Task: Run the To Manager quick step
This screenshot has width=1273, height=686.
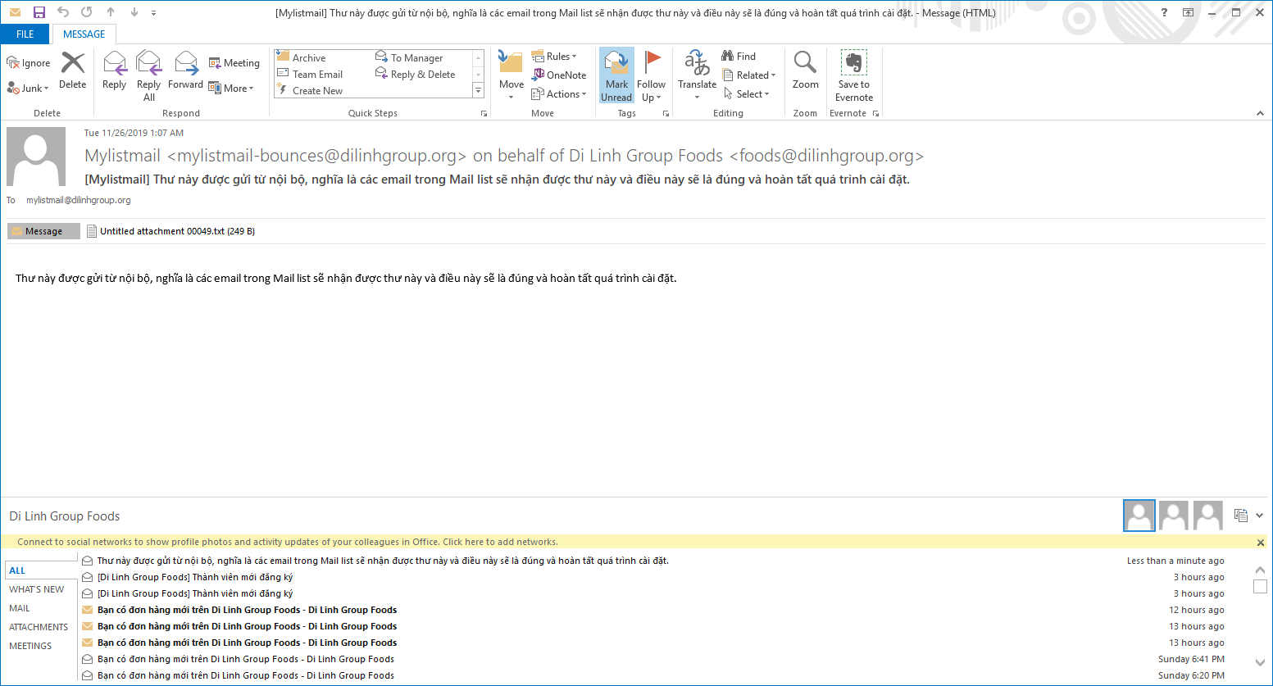Action: coord(409,57)
